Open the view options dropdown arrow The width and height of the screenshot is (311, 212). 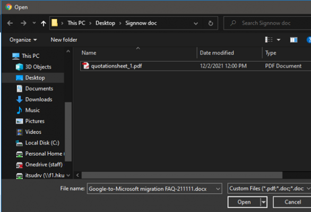tap(279, 40)
